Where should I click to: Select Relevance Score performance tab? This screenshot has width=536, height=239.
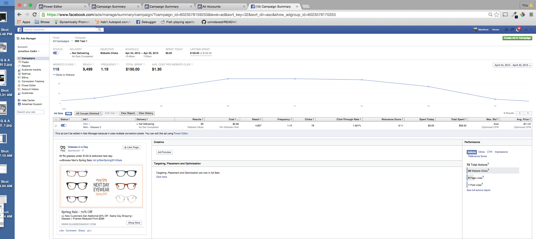tap(477, 156)
